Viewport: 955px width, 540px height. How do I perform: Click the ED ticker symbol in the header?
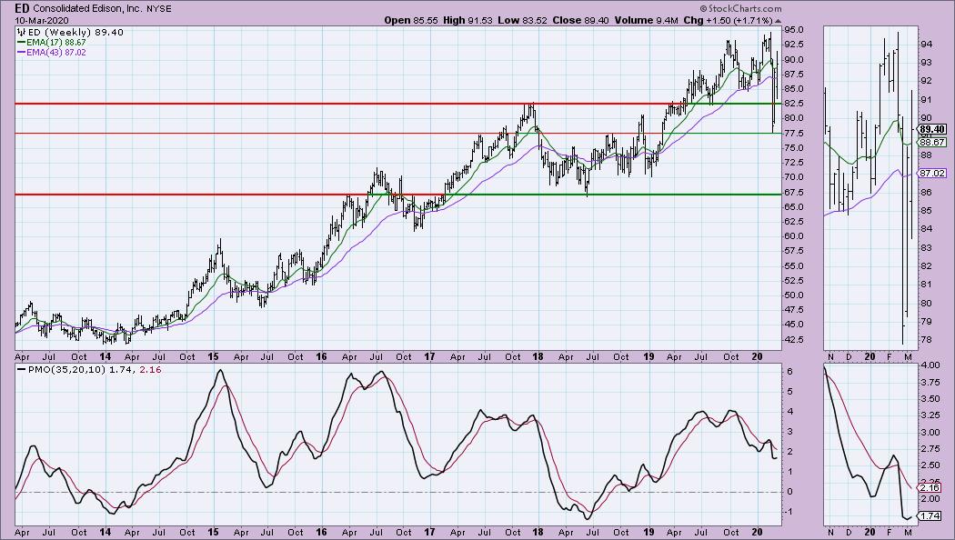(x=22, y=8)
